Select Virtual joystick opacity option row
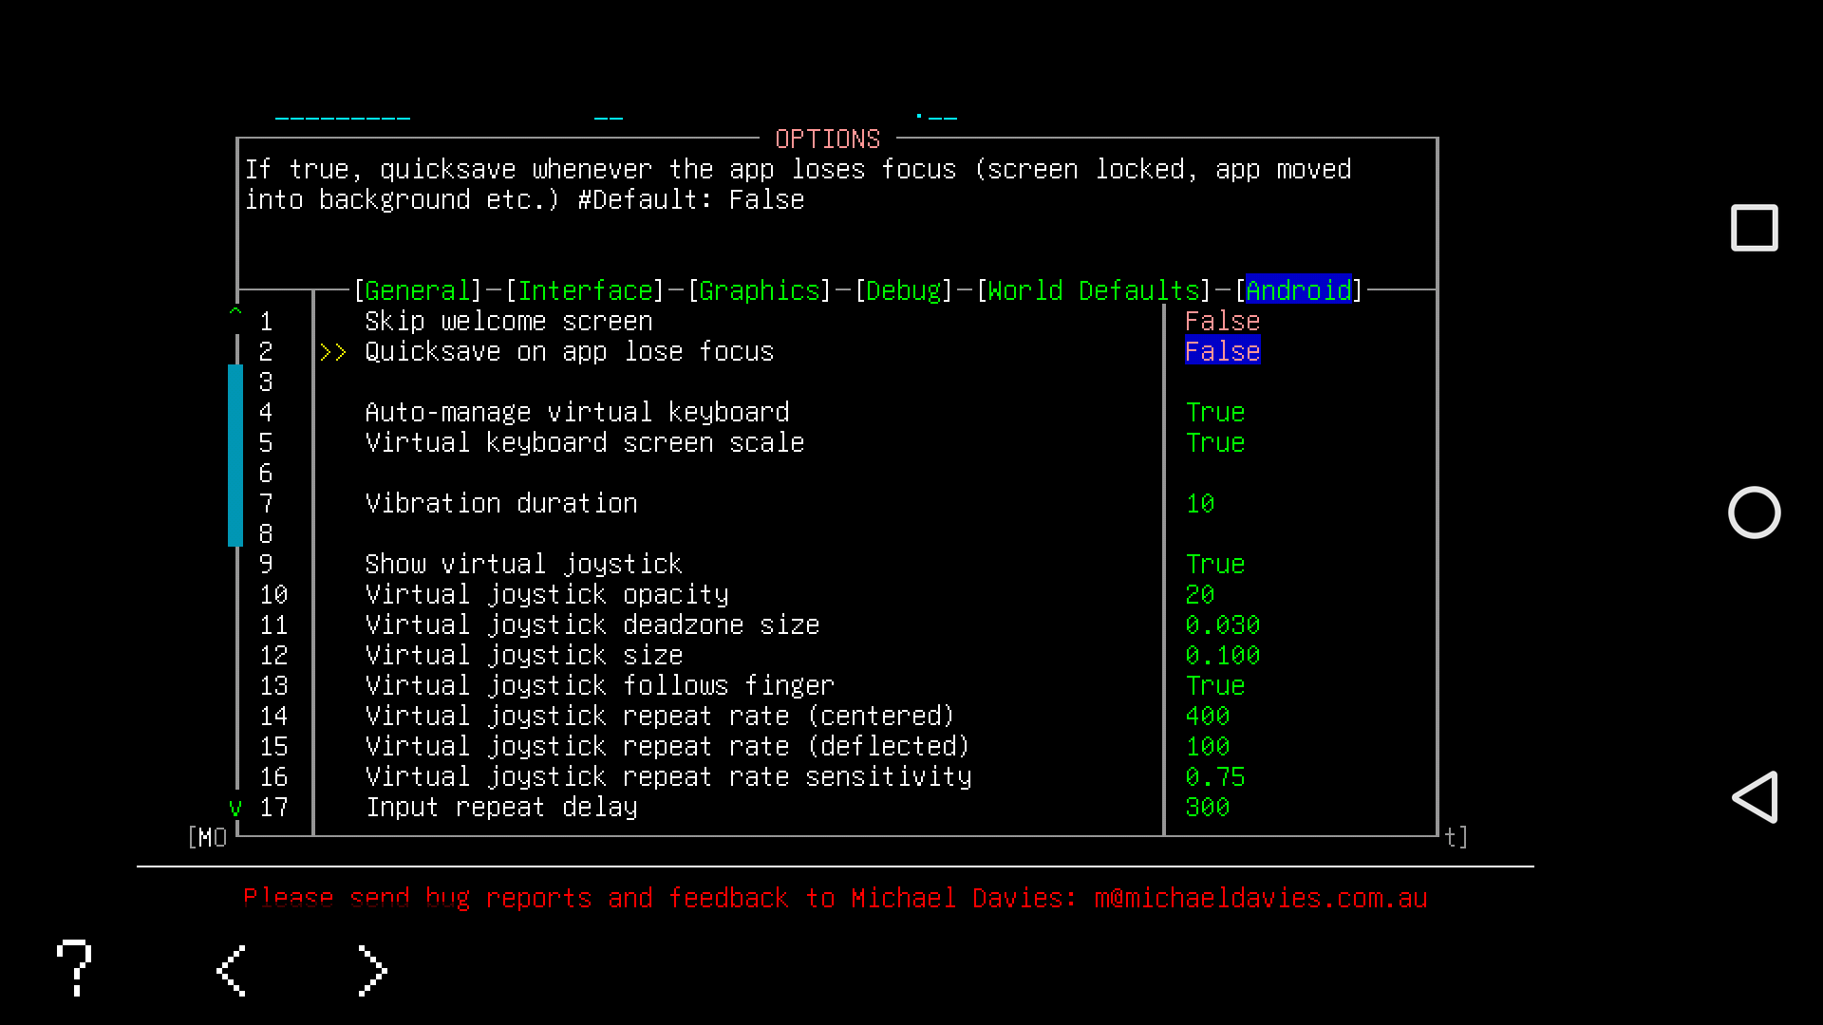1823x1025 pixels. click(x=546, y=595)
